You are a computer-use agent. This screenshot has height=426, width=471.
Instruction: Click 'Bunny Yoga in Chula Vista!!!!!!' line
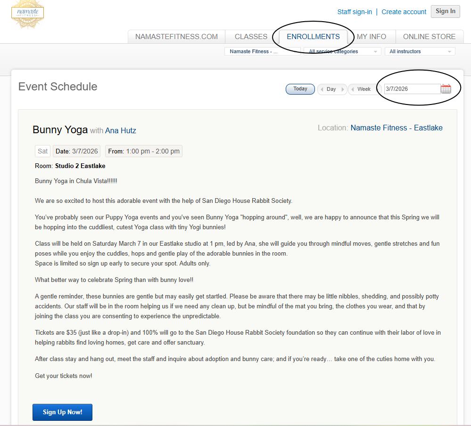pyautogui.click(x=76, y=181)
